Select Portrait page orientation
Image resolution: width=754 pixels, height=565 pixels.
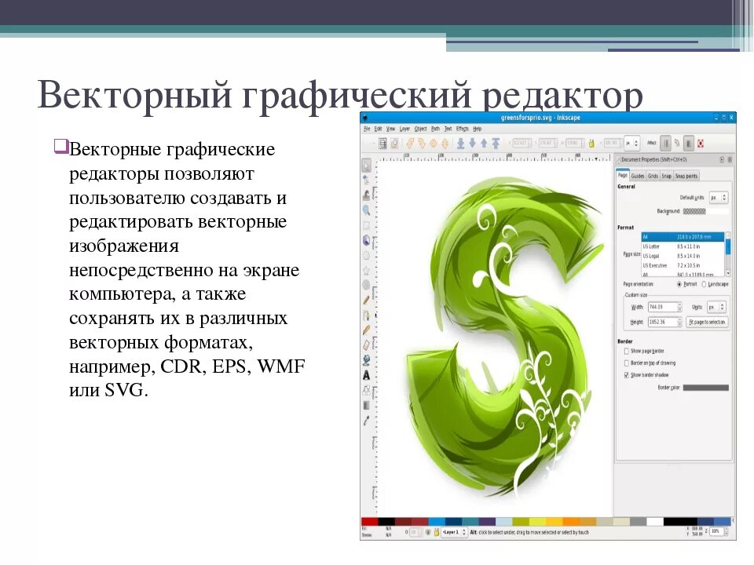tap(686, 284)
